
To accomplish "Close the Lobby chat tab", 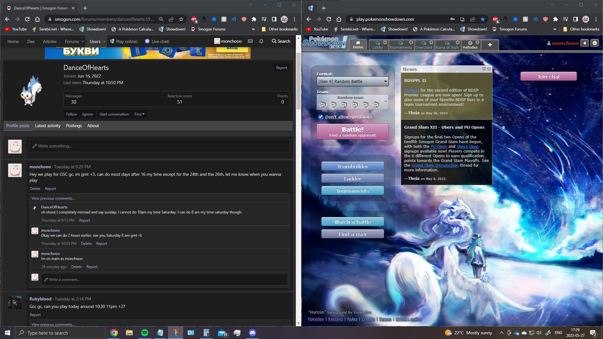I will point(385,42).
